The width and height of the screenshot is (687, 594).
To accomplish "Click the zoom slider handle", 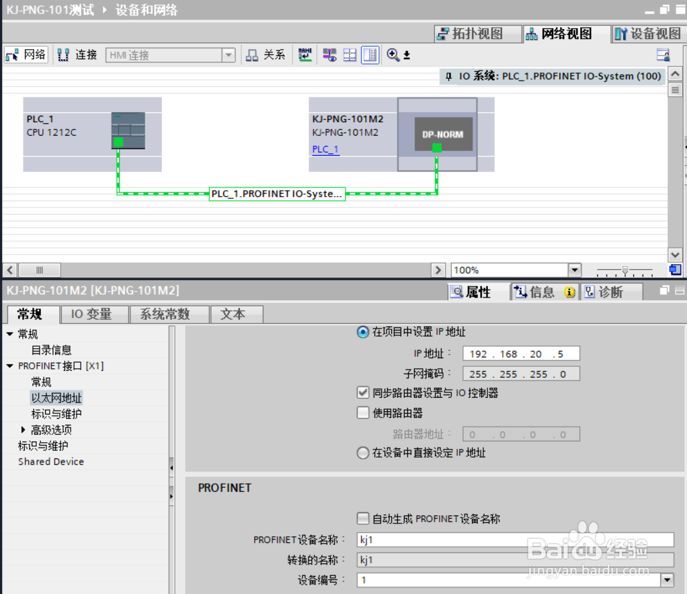I will (625, 270).
